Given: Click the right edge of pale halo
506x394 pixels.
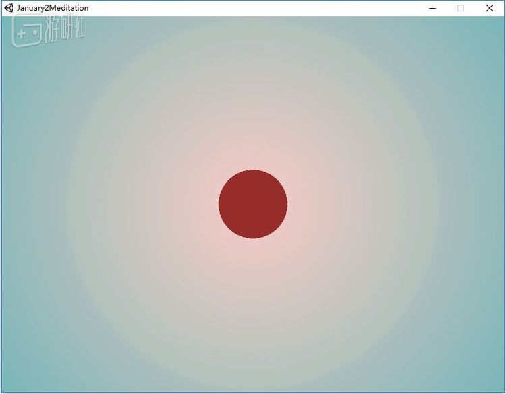Looking at the screenshot, I should pyautogui.click(x=437, y=204).
